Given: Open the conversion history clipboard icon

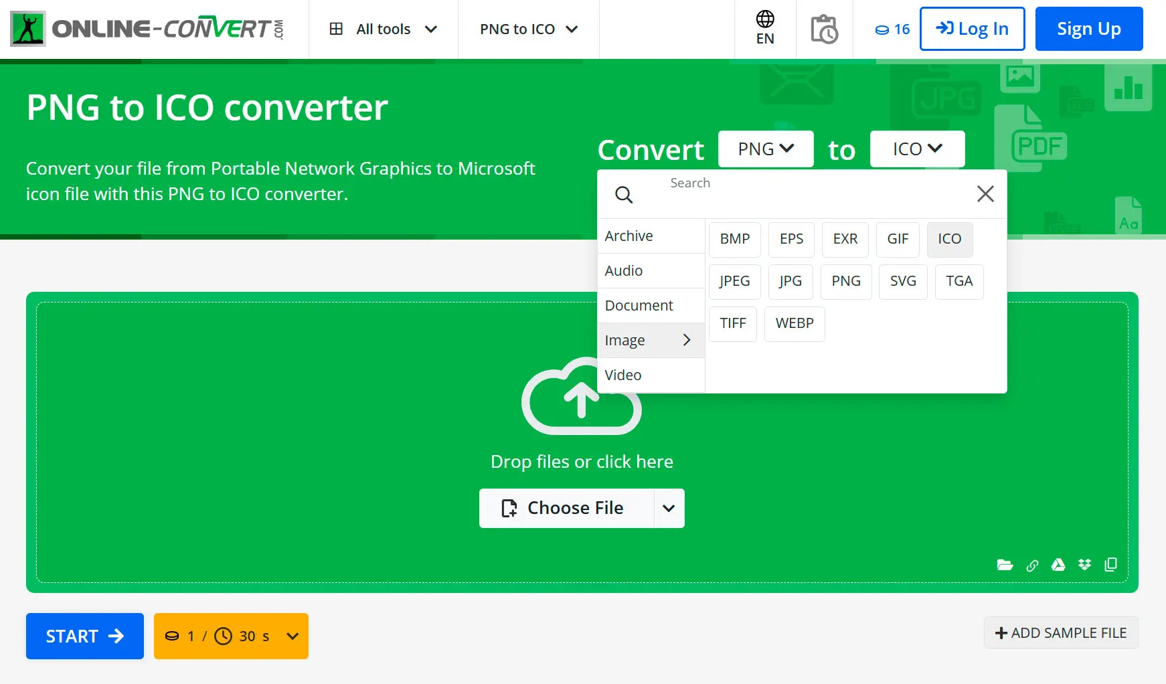Looking at the screenshot, I should [824, 29].
